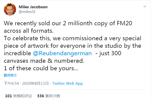Click Miles Jacobson's profile avatar photo
This screenshot has height=100, width=151.
click(x=10, y=9)
